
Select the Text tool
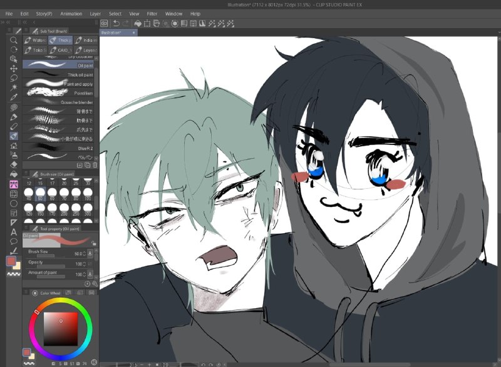13,232
